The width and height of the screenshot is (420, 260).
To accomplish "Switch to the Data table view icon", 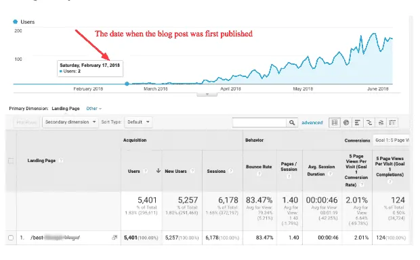I will coord(335,122).
